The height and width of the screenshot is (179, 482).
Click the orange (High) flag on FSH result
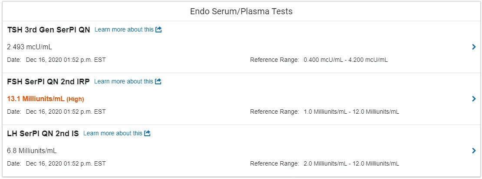point(75,99)
